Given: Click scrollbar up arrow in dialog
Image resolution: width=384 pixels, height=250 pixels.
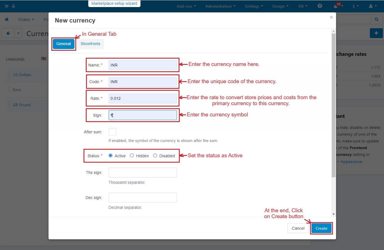Looking at the screenshot, I should pos(333,31).
